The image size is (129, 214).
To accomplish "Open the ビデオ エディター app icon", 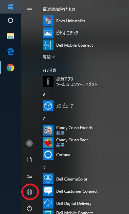I will pos(48,33).
